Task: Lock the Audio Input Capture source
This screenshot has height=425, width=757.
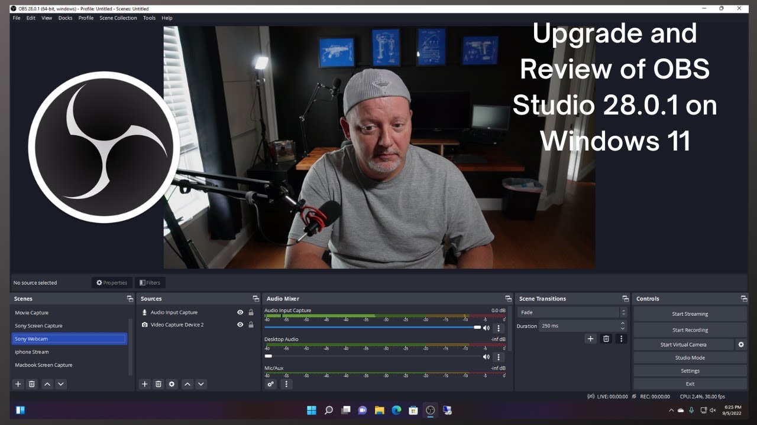Action: (x=251, y=312)
